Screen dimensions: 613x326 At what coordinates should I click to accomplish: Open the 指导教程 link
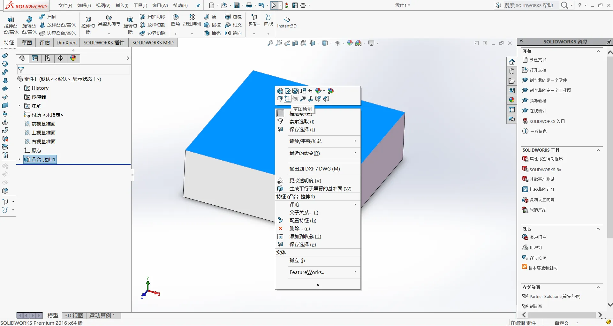pos(538,101)
